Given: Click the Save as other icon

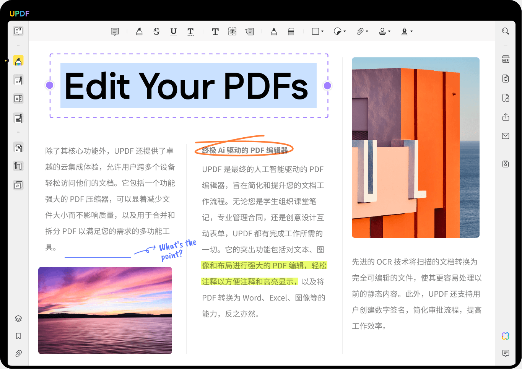Looking at the screenshot, I should coord(506,164).
